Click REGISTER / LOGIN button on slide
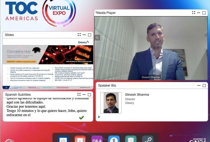The image size is (210, 142). (x=21, y=62)
